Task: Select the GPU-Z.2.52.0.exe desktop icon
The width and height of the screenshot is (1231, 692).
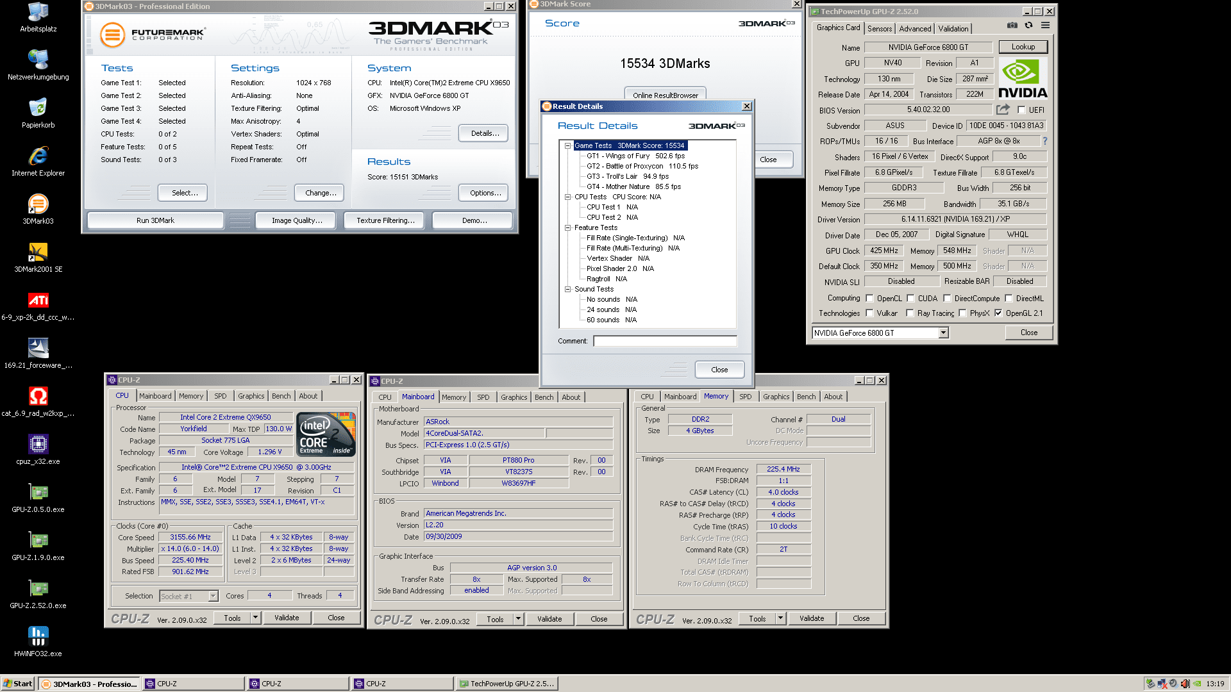Action: tap(38, 594)
